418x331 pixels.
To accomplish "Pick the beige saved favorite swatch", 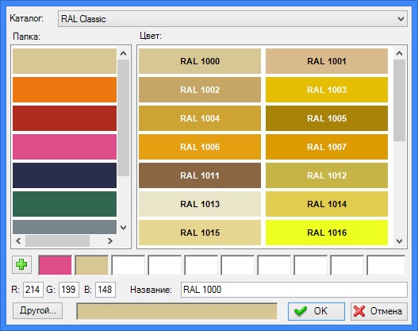I will [92, 265].
